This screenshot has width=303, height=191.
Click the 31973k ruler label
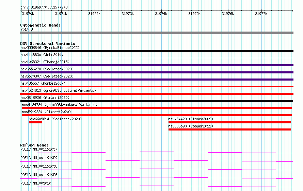tap(128, 14)
